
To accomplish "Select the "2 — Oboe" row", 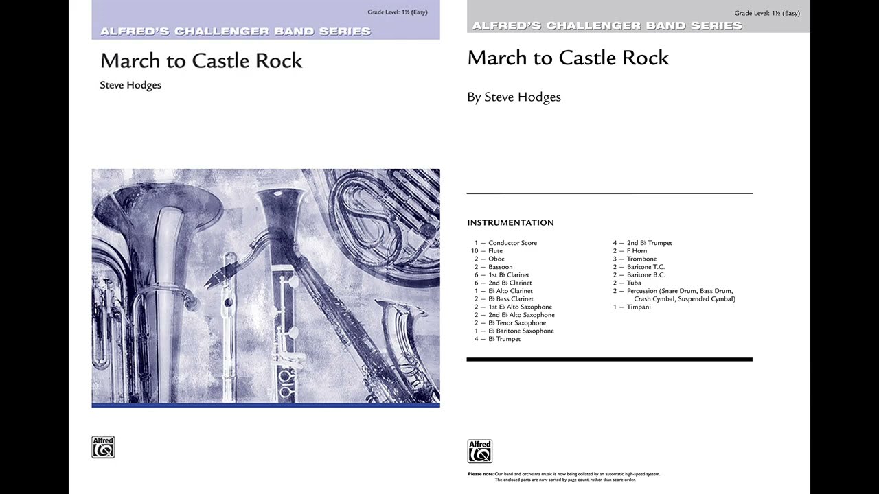I will 489,259.
